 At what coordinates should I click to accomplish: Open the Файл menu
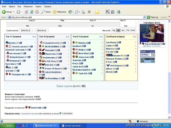(x=4, y=7)
